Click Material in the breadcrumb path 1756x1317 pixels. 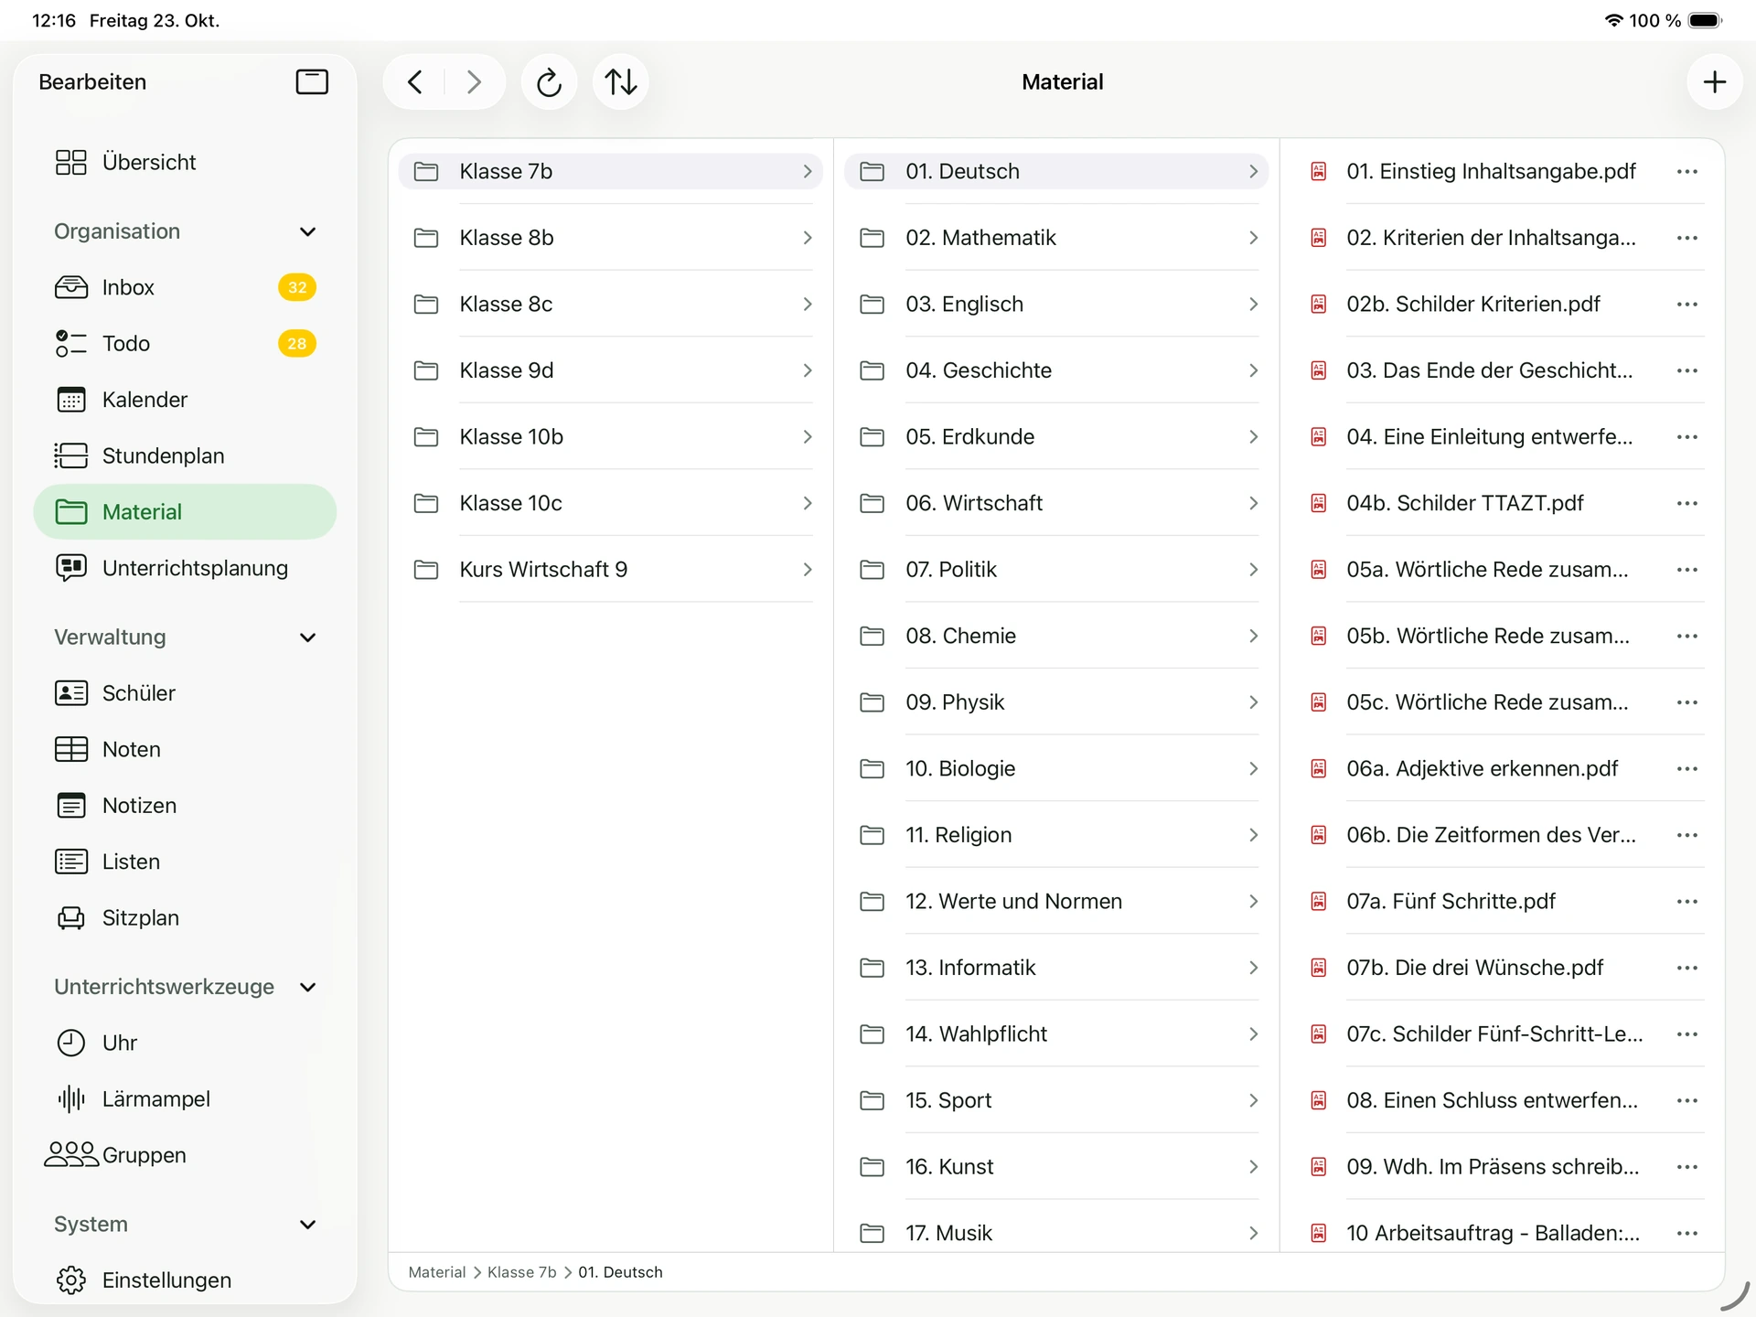[x=436, y=1272]
